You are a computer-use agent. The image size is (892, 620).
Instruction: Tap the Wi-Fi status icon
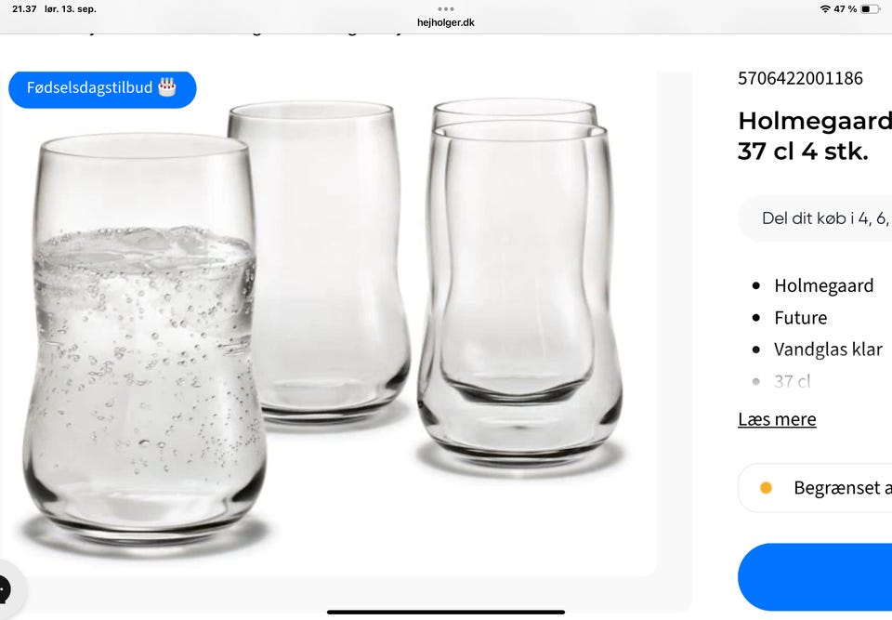pyautogui.click(x=825, y=9)
